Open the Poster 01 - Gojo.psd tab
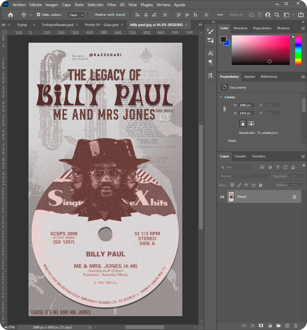This screenshot has width=307, height=330. [x=102, y=25]
